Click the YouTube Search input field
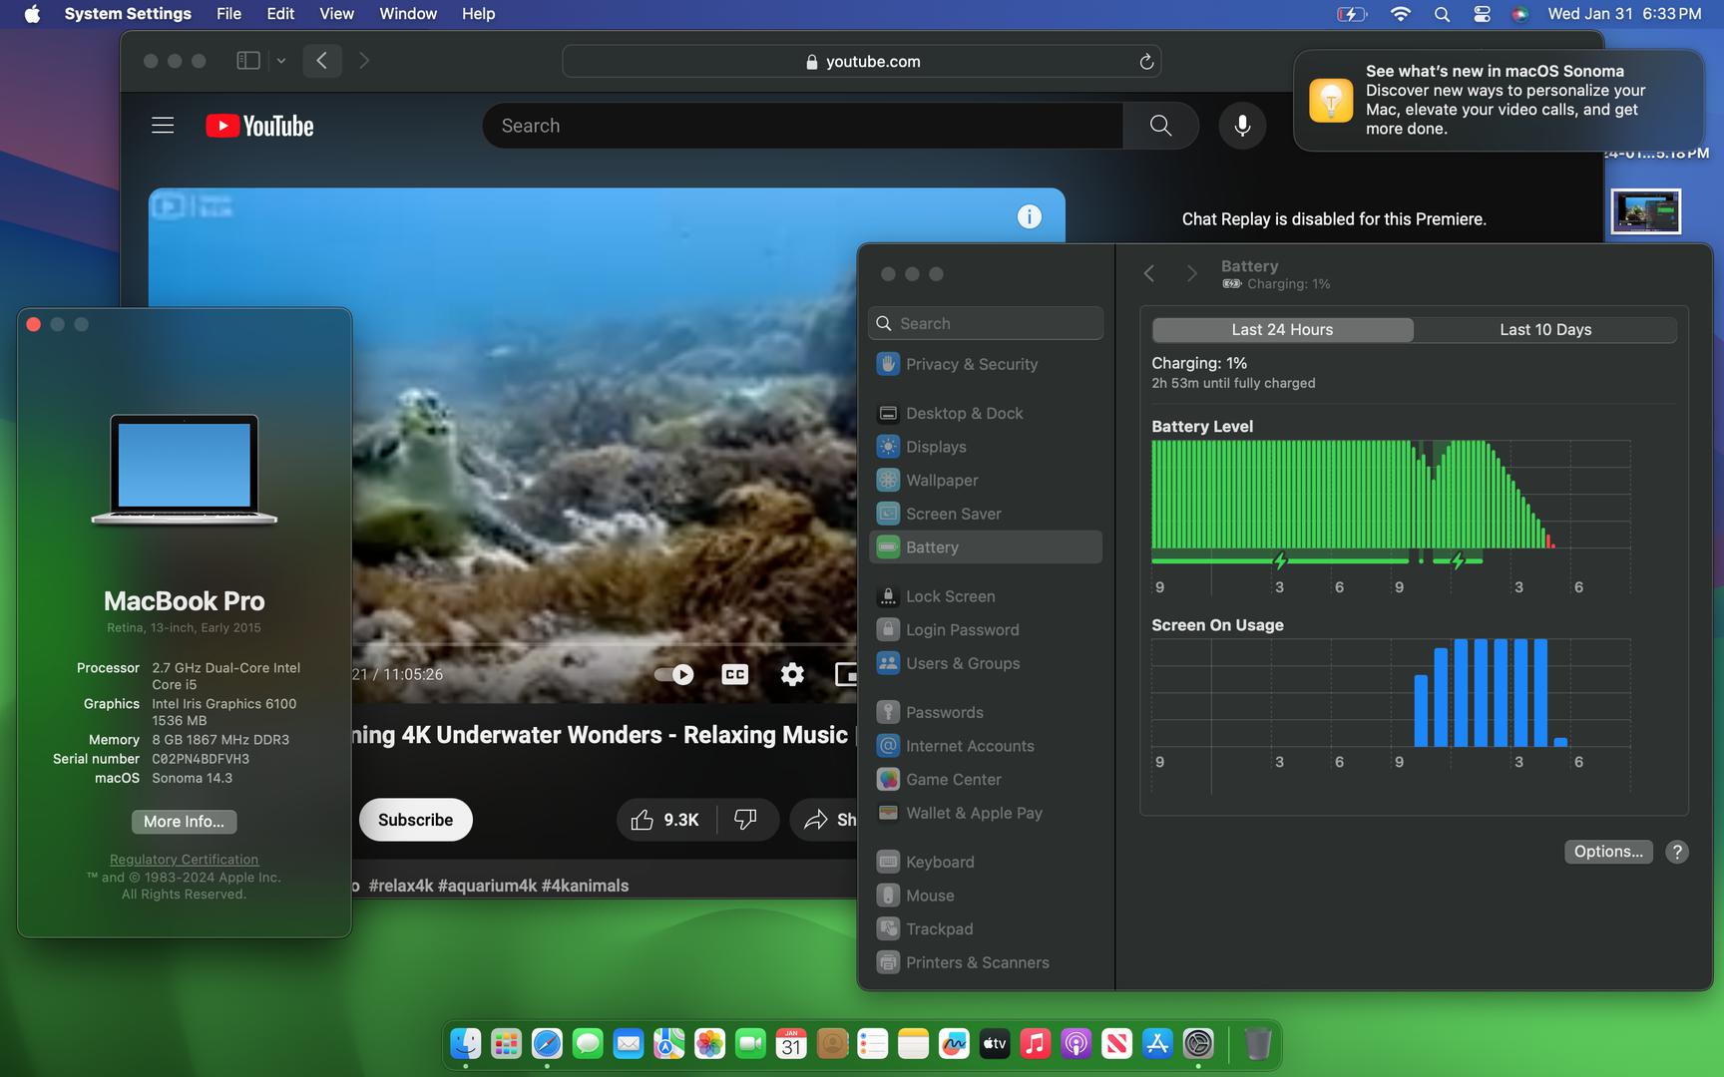Image resolution: width=1724 pixels, height=1077 pixels. [x=803, y=126]
